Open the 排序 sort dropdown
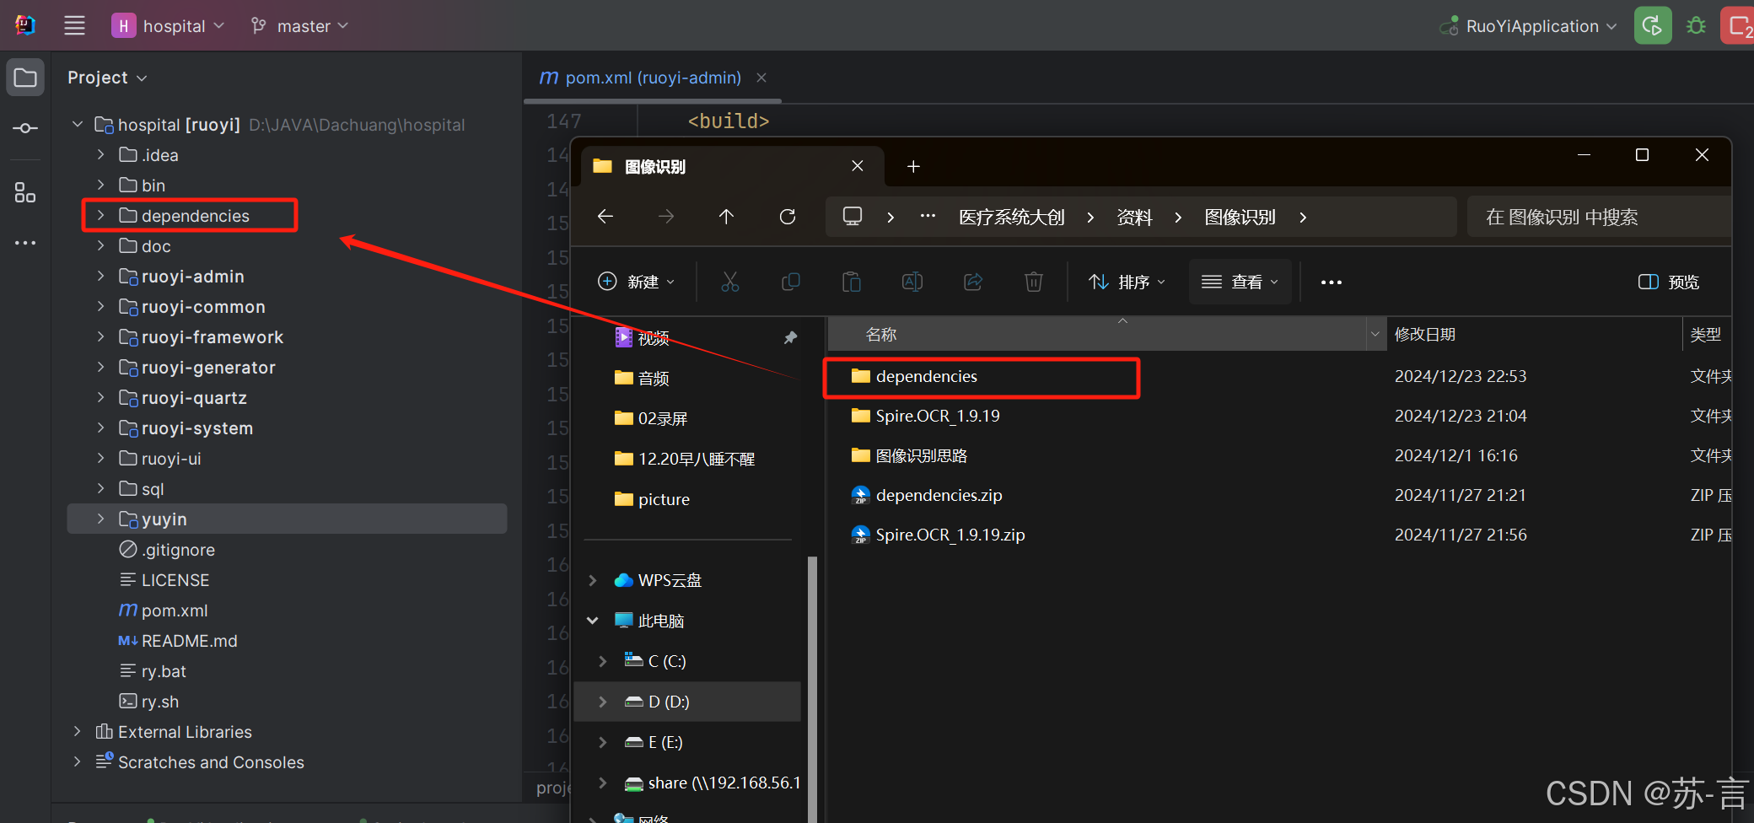 tap(1127, 282)
